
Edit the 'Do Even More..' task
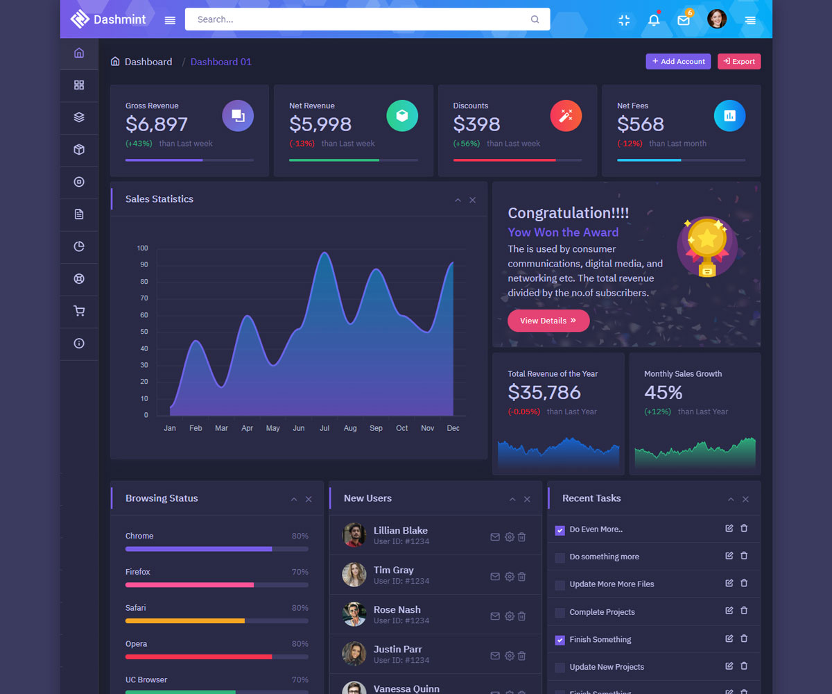point(729,528)
